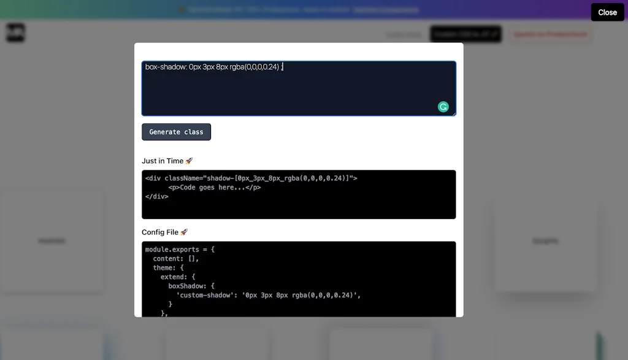Click the custom-shadow line in the config block
628x360 pixels.
coord(268,295)
